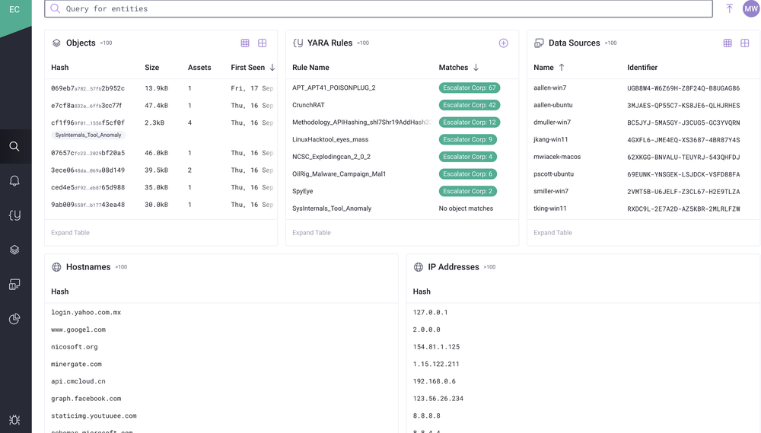This screenshot has width=761, height=433.
Task: Open IP address 154.81.1.125
Action: tap(436, 347)
